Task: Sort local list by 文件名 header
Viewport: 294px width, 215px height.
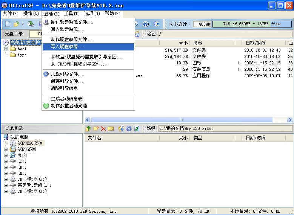Action: [x=122, y=138]
